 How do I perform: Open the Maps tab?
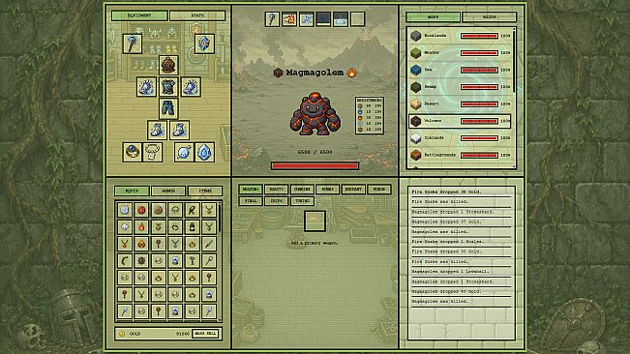click(433, 16)
